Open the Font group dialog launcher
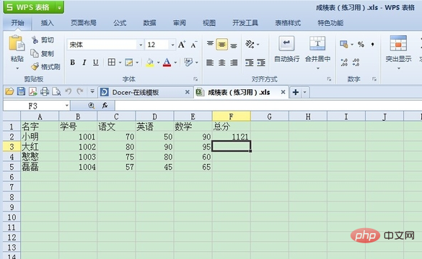Screen dimensions: 422x259 [195, 79]
